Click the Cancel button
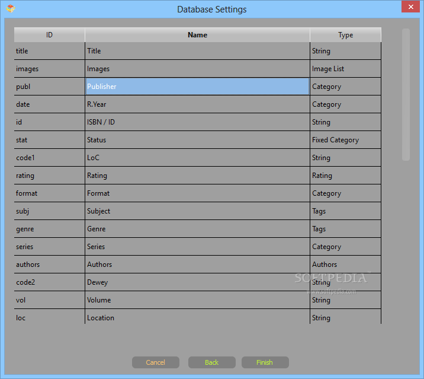The image size is (424, 379). (x=156, y=362)
